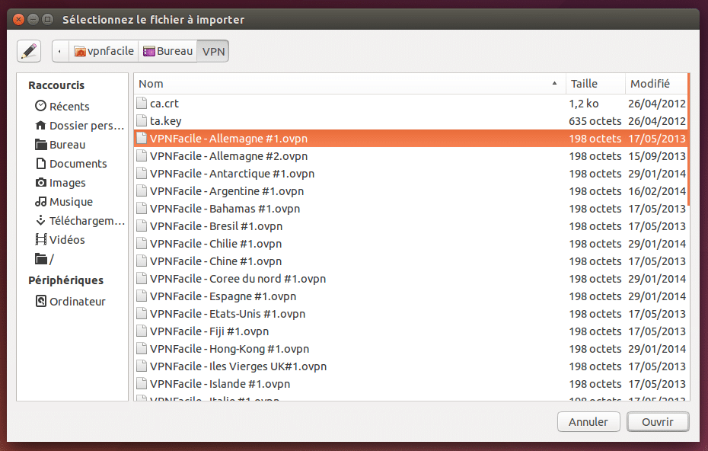Screen dimensions: 708x451
Task: Sort files by the Modifié column
Action: point(656,84)
